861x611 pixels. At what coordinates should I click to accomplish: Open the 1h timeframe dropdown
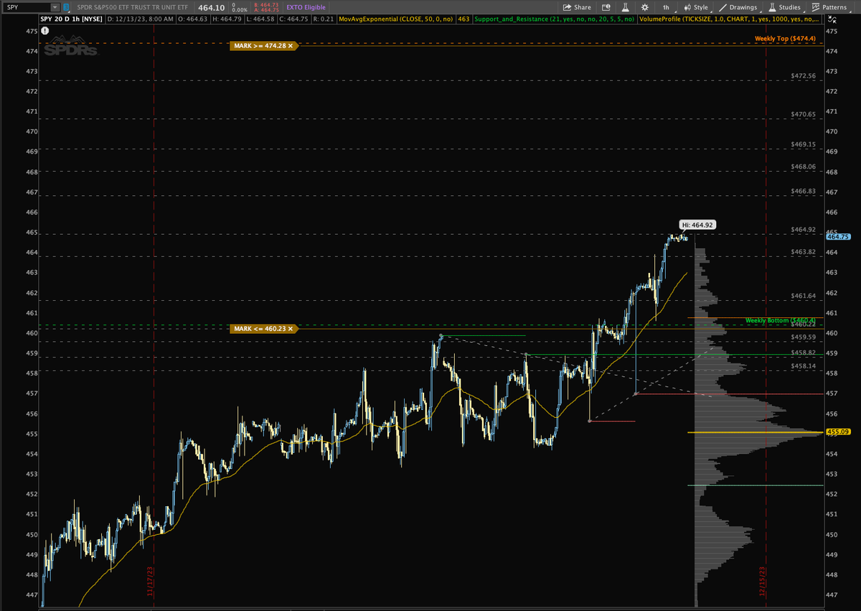tap(667, 7)
